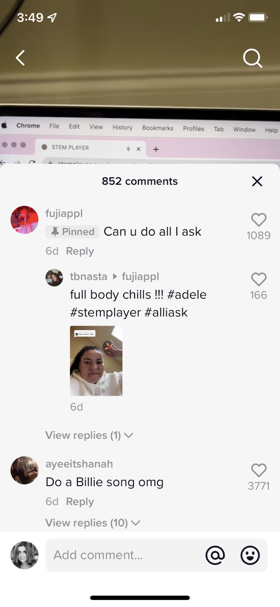Like tbnasta's reply comment
Viewport: 280px width, 607px height.
coord(259,279)
